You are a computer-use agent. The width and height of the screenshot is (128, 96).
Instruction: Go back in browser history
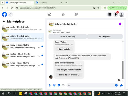click(3, 8)
